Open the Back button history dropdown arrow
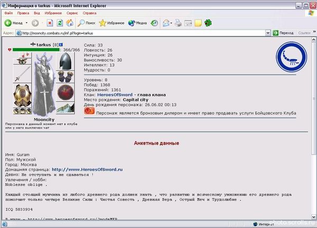This screenshot has width=317, height=228. (26, 23)
